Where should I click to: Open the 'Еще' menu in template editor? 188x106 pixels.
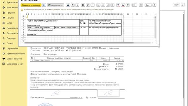148,5
